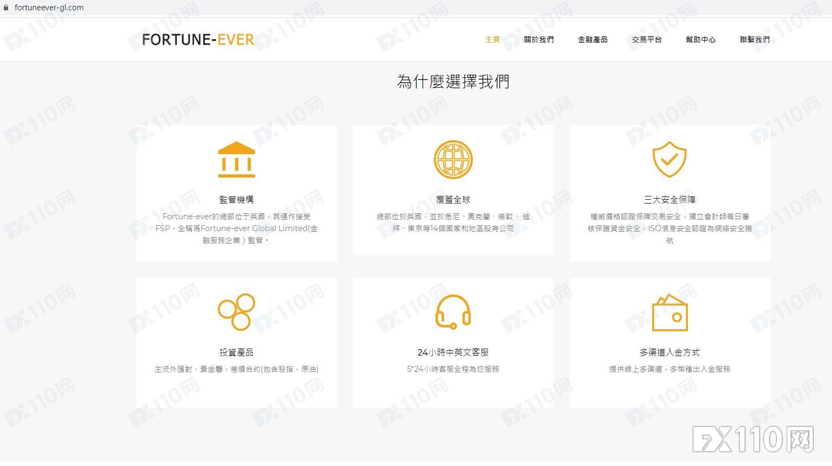
Task: Select 交易平台 in the top navigation
Action: [647, 40]
